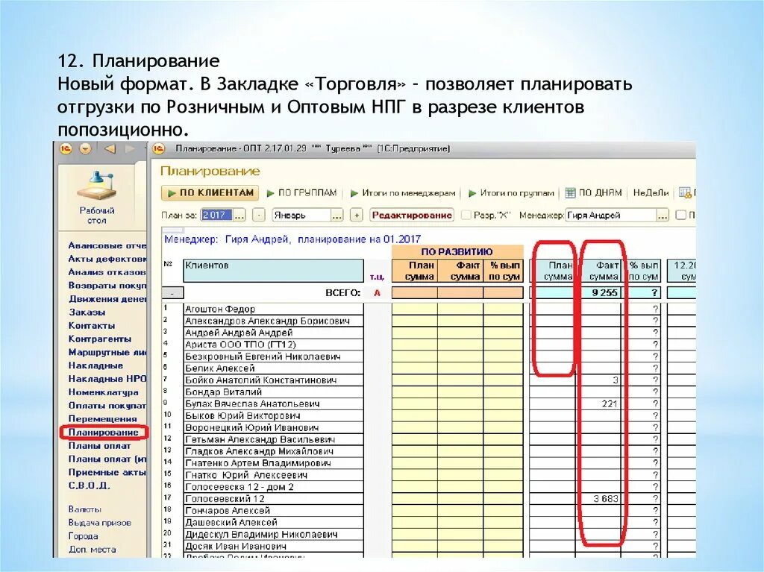This screenshot has width=764, height=572.
Task: Click the cut-off icon right of НеДеЛи
Action: point(686,193)
